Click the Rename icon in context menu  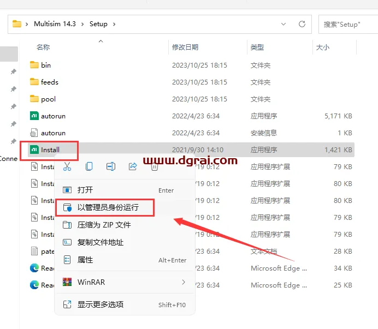click(111, 166)
